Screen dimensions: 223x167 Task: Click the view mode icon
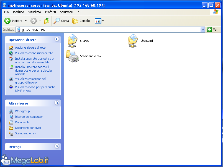[x=98, y=21]
